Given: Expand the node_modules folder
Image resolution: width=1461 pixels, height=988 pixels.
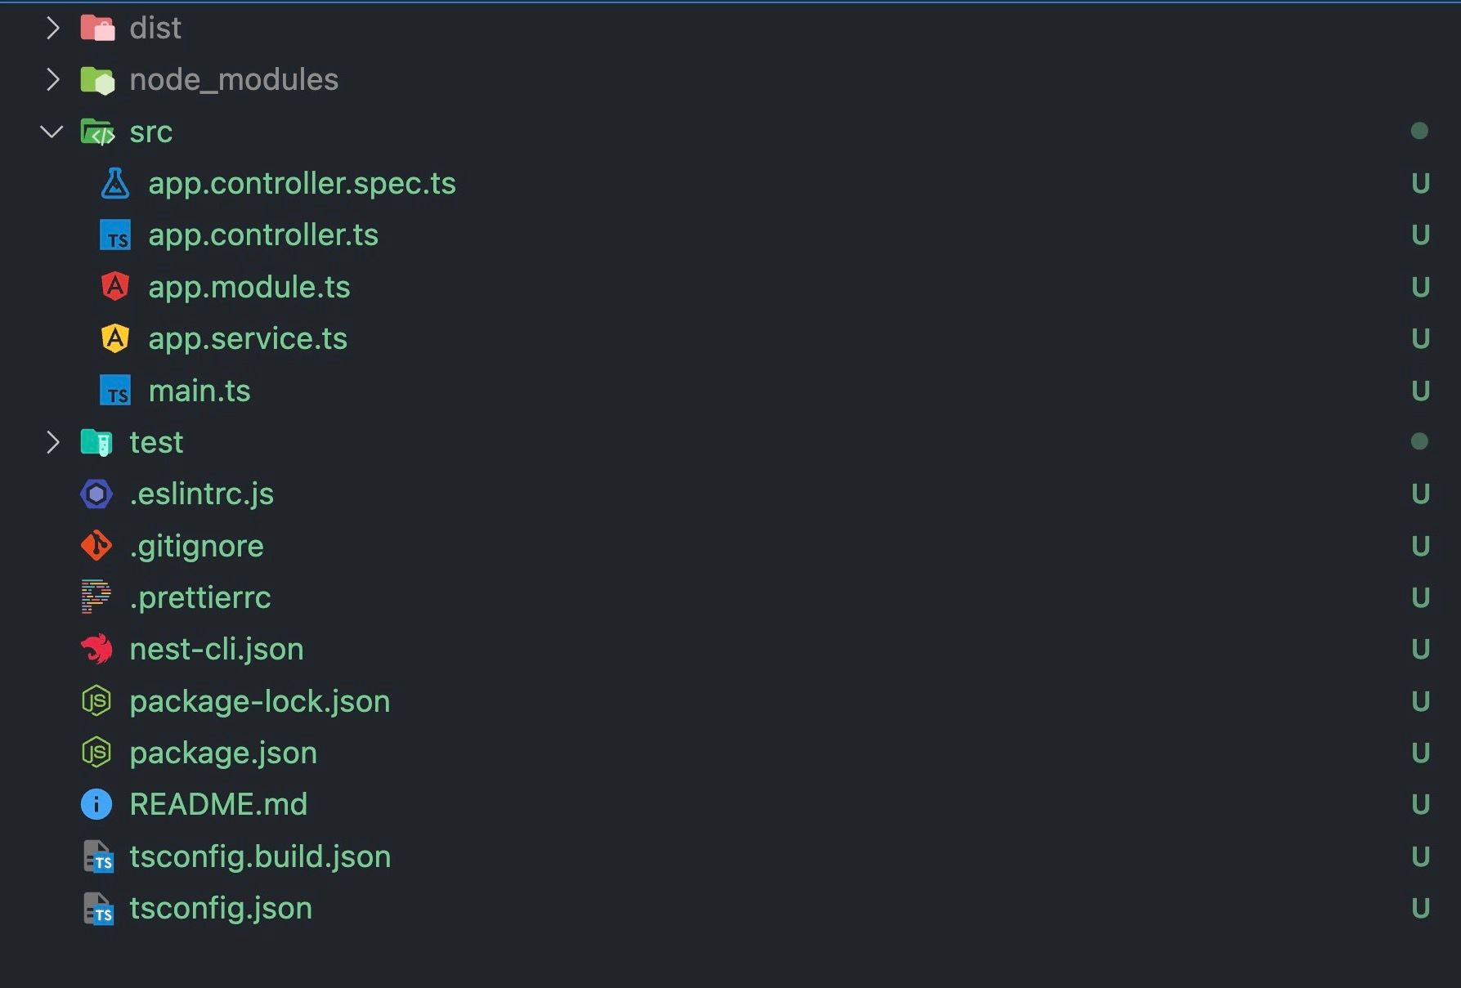Looking at the screenshot, I should [x=52, y=79].
